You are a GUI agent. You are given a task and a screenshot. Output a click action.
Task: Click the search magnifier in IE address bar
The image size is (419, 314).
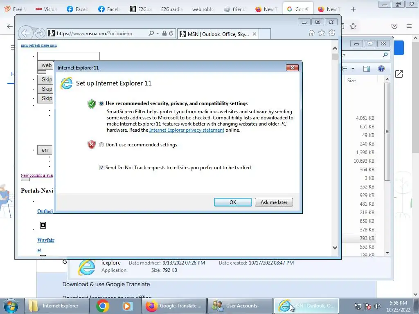click(151, 33)
